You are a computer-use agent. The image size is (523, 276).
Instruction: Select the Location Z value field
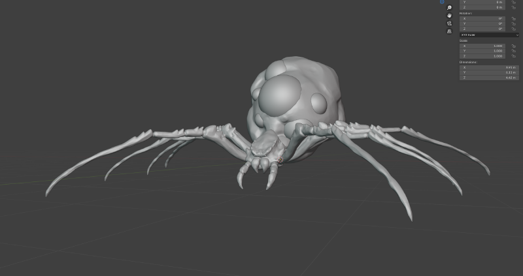(482, 7)
